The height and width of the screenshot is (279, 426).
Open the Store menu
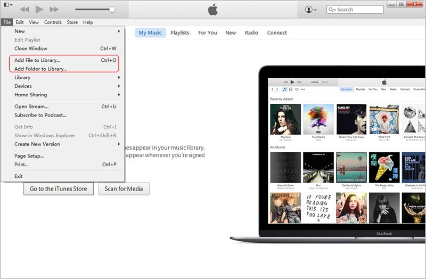72,22
